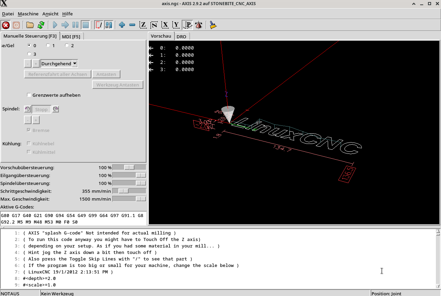Zoom in with blue plus icon
This screenshot has height=296, width=441.
tap(122, 25)
